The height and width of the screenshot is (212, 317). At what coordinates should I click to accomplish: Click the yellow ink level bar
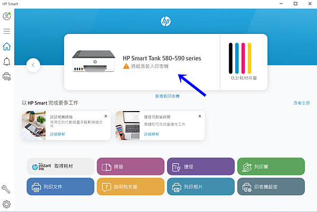[249, 58]
